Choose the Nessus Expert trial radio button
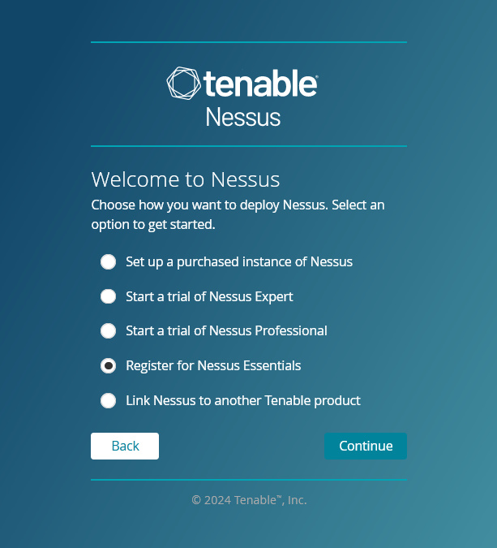The width and height of the screenshot is (497, 548). (x=108, y=296)
